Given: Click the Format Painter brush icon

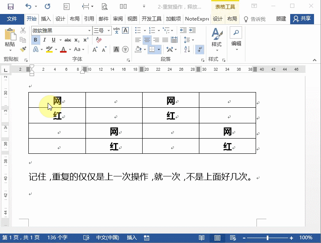Looking at the screenshot, I should pyautogui.click(x=23, y=49).
